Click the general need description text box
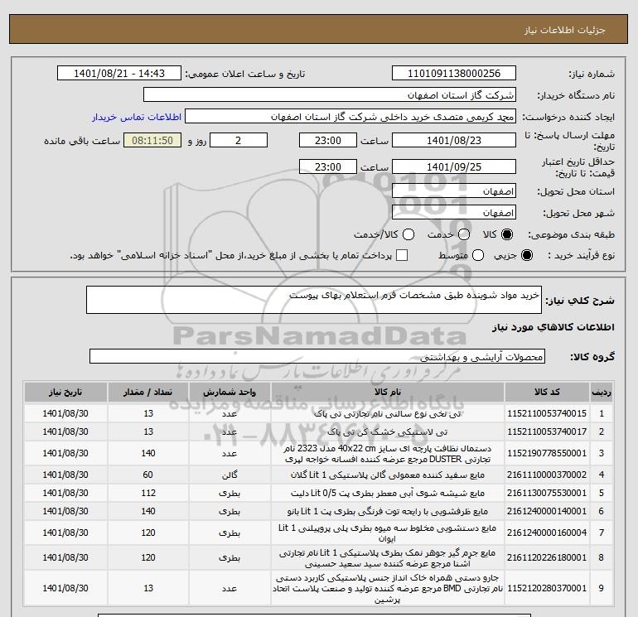 314,300
